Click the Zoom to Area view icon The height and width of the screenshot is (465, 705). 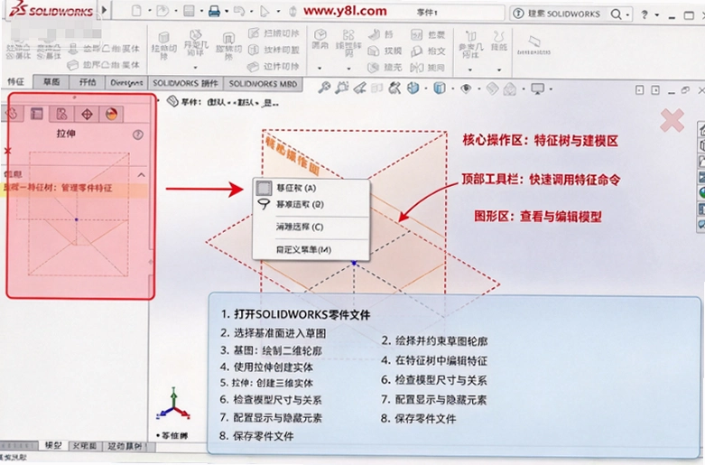pos(342,88)
